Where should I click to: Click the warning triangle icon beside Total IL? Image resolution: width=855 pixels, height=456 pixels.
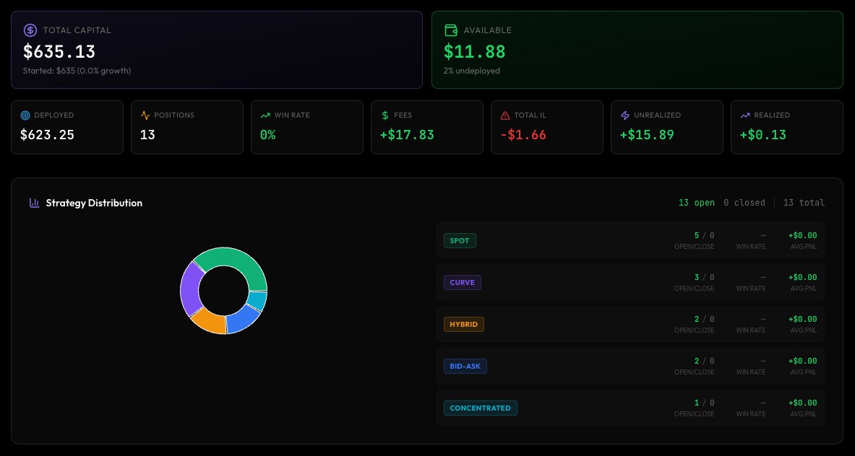[505, 115]
